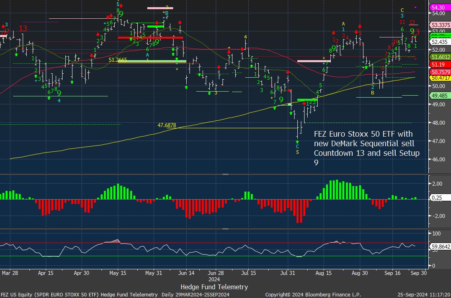This screenshot has height=298, width=451.
Task: Click the large red 13 countdown marker
Action: (x=23, y=28)
